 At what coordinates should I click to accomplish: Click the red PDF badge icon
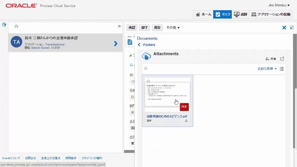coord(184,107)
